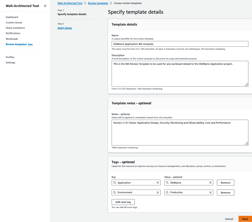This screenshot has width=252, height=222.
Task: Close the Well-Architected Tool navigation sidebar
Action: [45, 6]
